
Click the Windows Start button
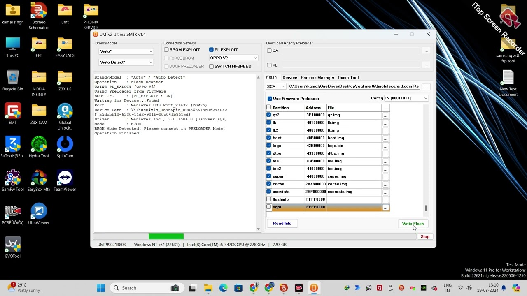pyautogui.click(x=101, y=288)
